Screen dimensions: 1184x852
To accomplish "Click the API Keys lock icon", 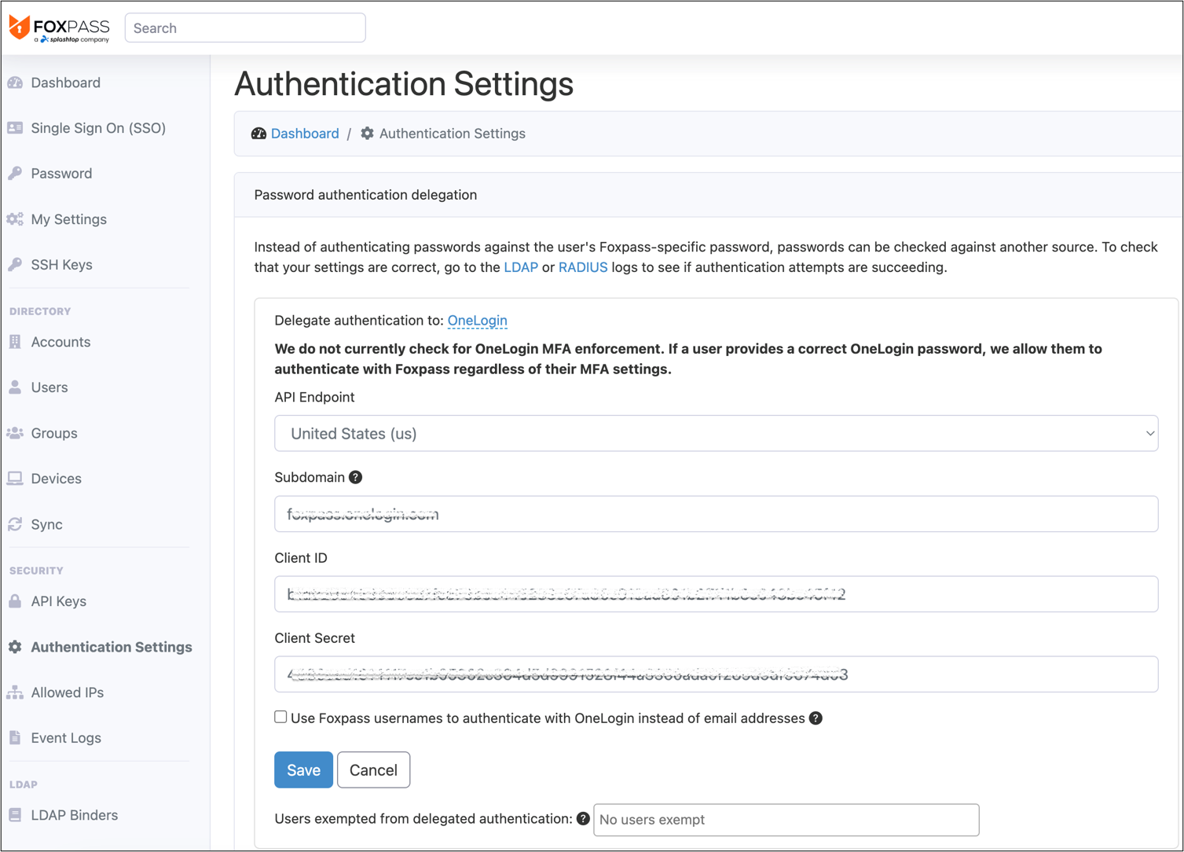I will click(15, 601).
